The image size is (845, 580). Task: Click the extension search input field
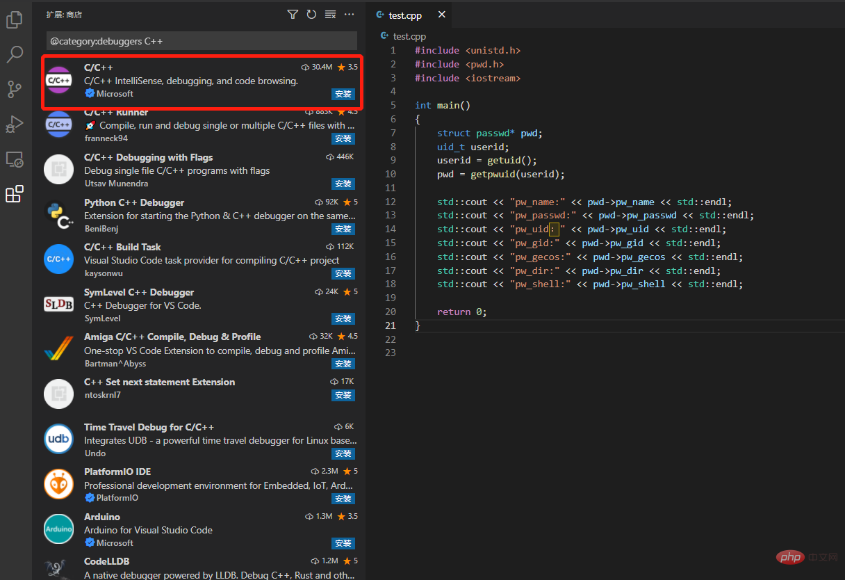(202, 41)
